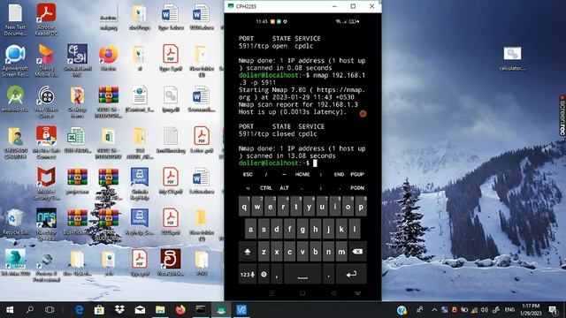566x318 pixels.
Task: Tap the END extra key
Action: (x=339, y=175)
